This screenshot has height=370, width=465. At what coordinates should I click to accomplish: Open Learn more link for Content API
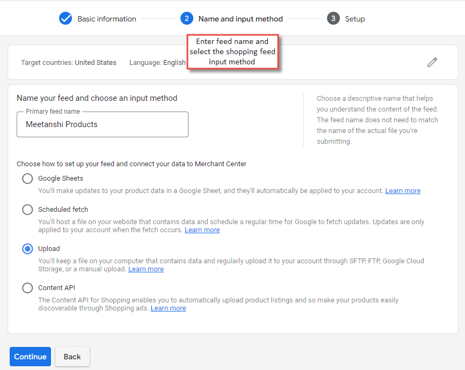point(168,308)
